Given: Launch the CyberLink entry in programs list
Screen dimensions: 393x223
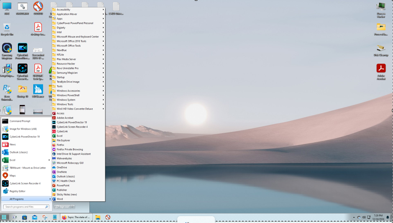Looking at the screenshot, I should pos(78,131).
